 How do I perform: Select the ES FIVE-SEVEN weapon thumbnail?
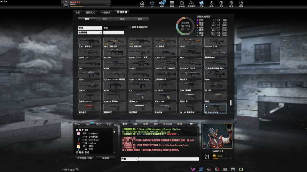pyautogui.click(x=216, y=109)
